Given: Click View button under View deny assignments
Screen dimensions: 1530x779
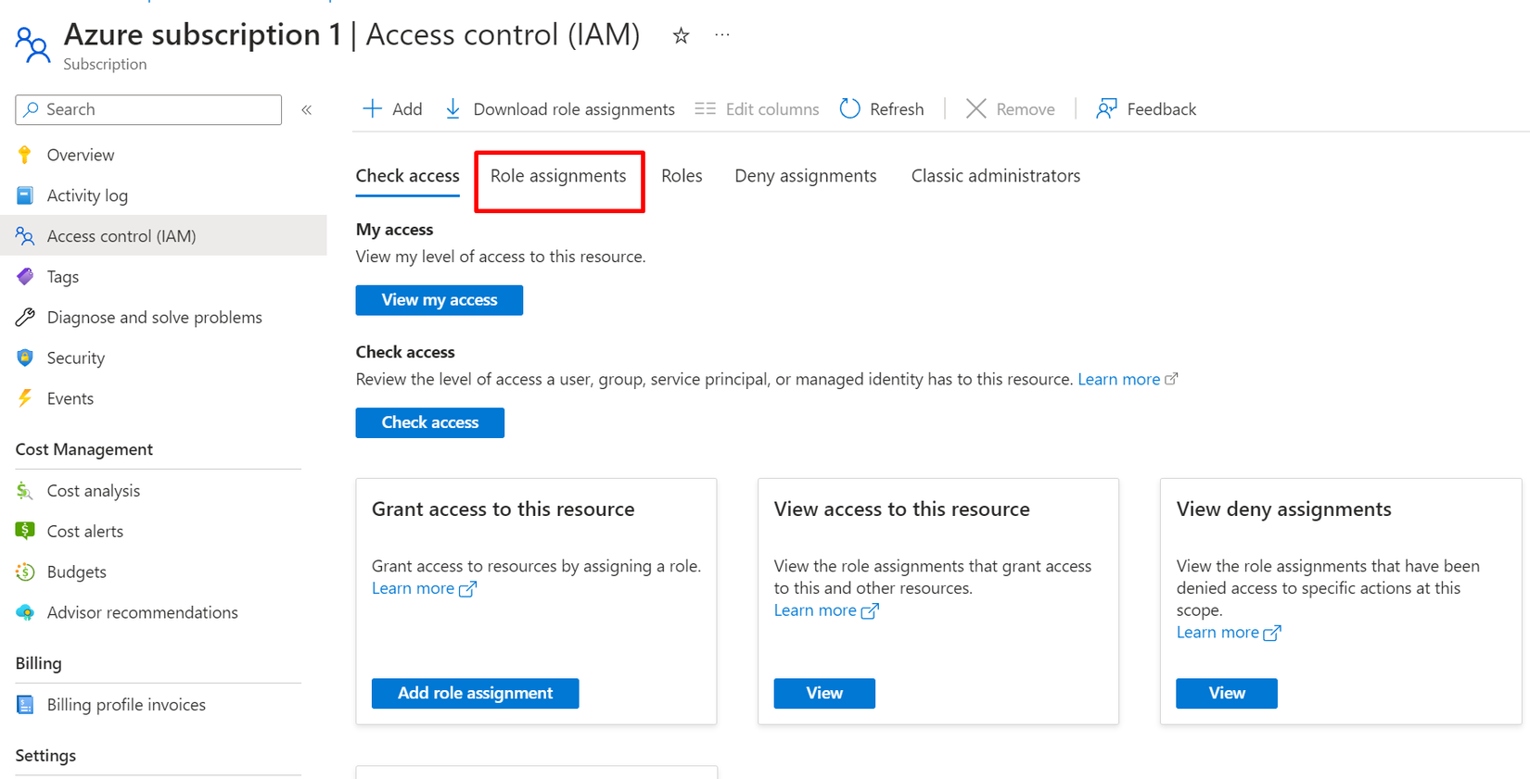Looking at the screenshot, I should pyautogui.click(x=1226, y=693).
